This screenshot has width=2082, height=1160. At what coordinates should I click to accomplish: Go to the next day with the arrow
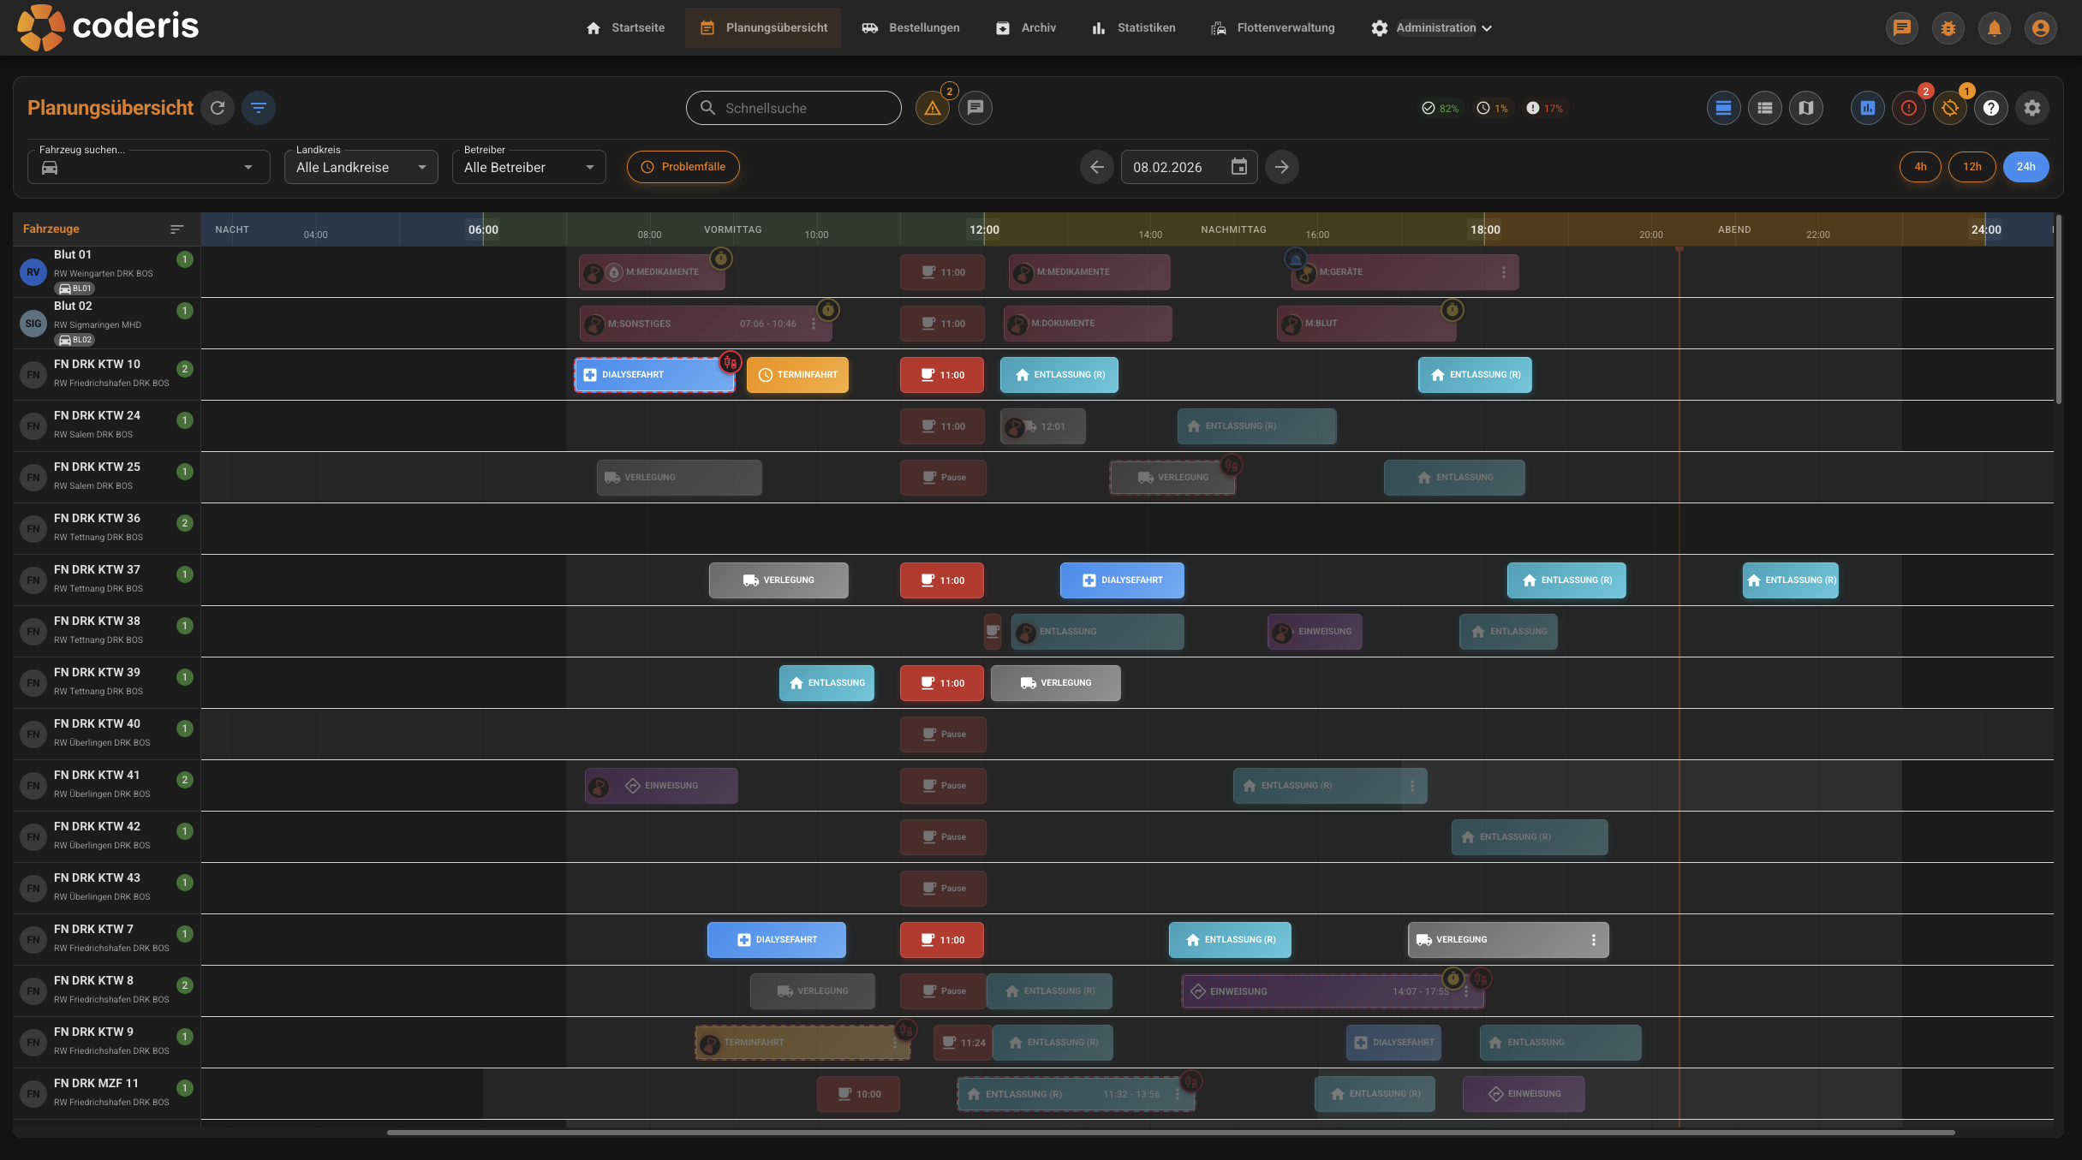coord(1282,166)
